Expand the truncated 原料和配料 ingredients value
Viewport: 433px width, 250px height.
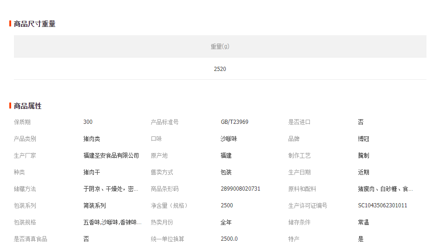[x=385, y=189]
